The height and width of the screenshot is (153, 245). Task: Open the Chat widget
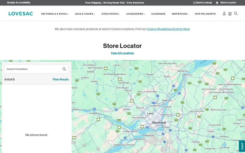click(242, 146)
